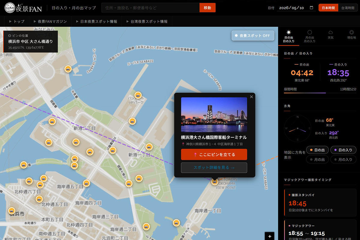Toggle 日の出 direction display on map
Viewport: 360px width, 240px height.
coord(317,150)
